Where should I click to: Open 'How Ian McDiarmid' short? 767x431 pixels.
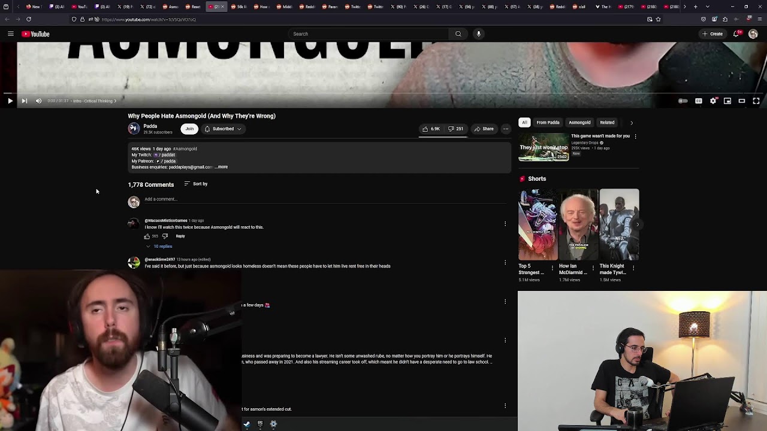tap(578, 224)
